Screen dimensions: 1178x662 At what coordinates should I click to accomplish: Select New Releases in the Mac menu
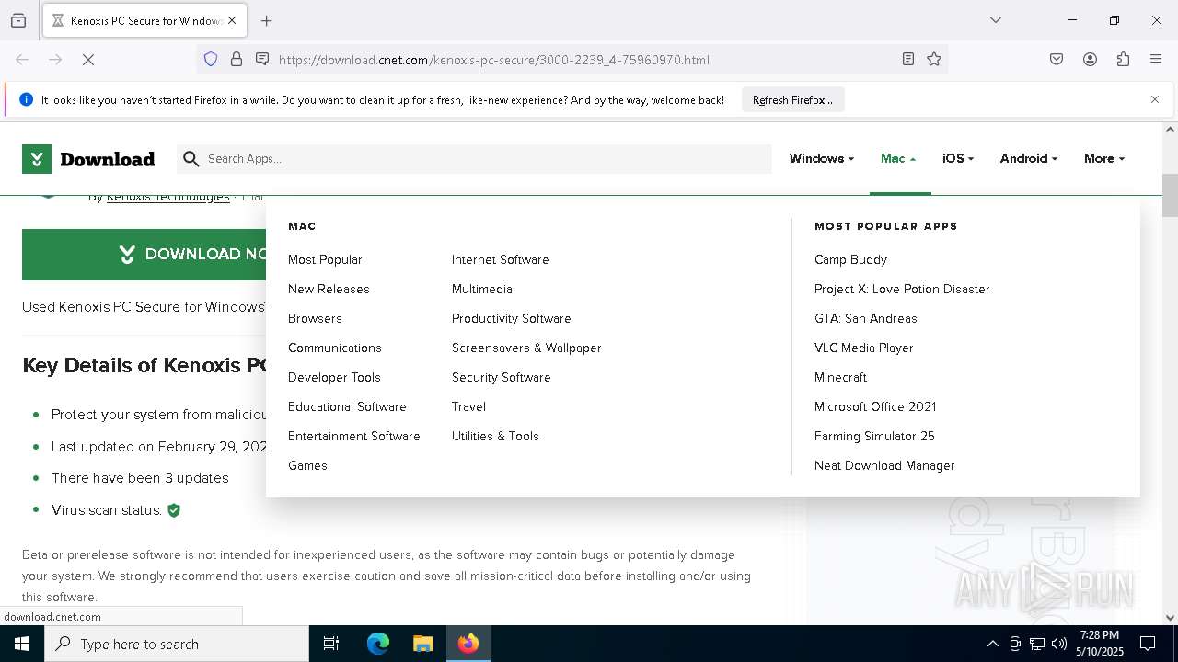click(x=329, y=289)
